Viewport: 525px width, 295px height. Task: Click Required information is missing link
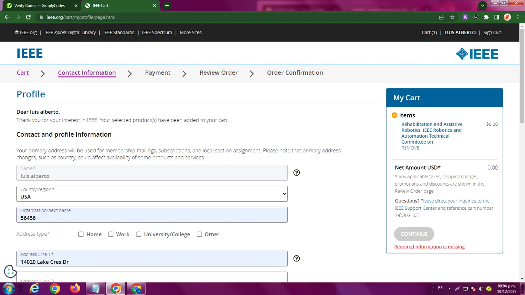pyautogui.click(x=429, y=247)
